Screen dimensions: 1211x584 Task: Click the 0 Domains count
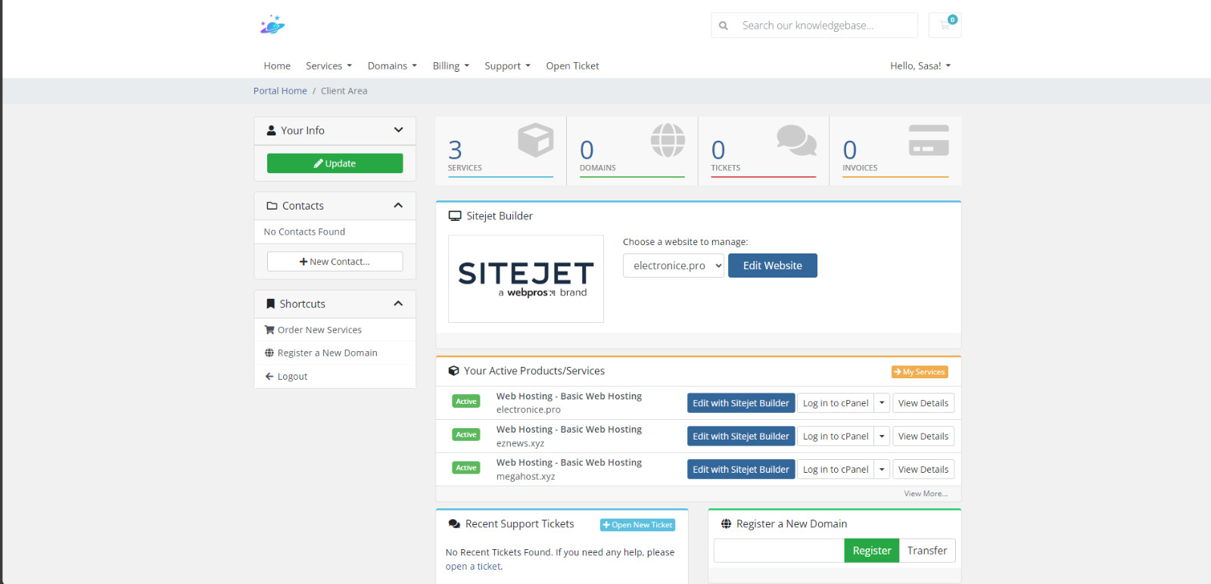(x=587, y=150)
